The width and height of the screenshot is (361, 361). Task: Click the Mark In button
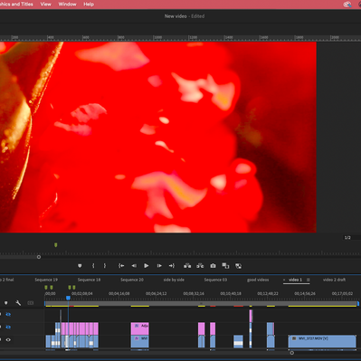[x=93, y=266]
